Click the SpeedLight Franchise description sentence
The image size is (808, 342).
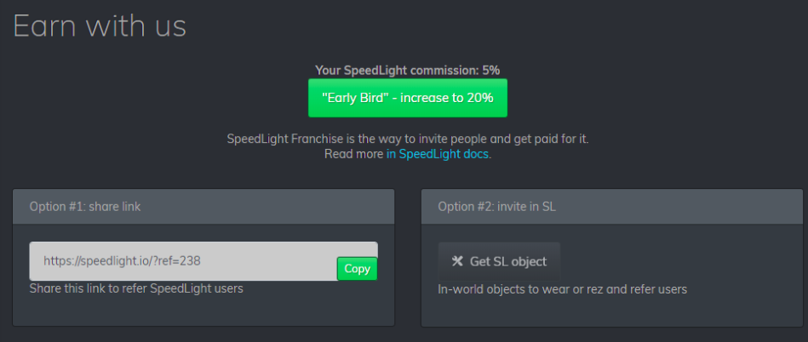(x=408, y=139)
